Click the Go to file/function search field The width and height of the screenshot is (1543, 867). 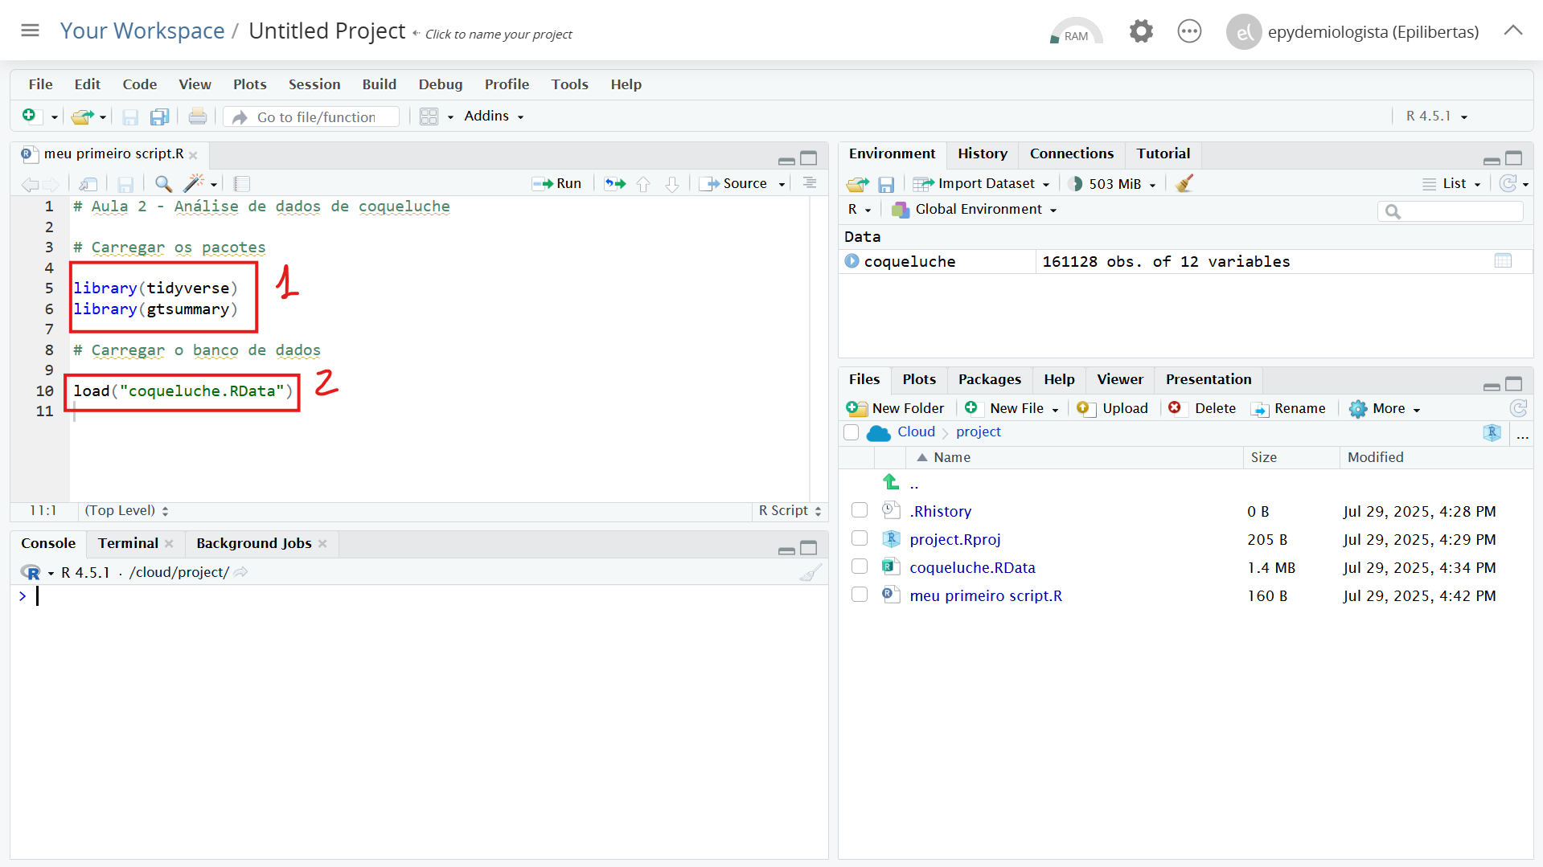pyautogui.click(x=316, y=117)
